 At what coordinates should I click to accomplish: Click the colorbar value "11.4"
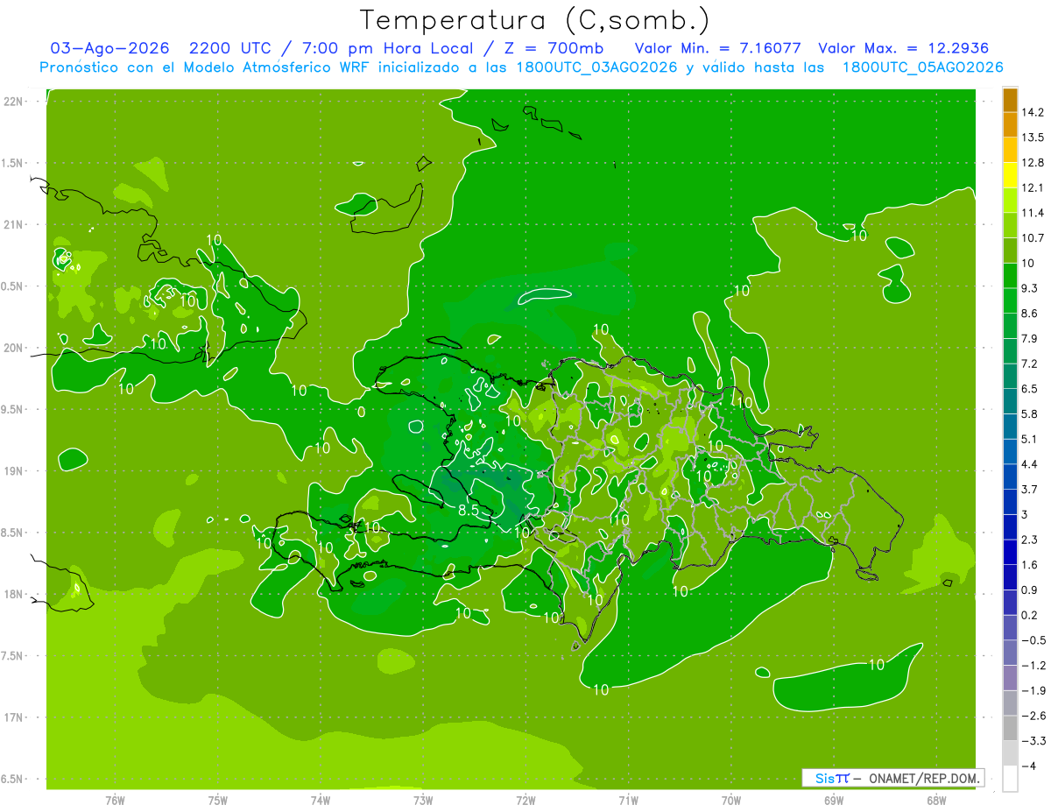[1033, 213]
